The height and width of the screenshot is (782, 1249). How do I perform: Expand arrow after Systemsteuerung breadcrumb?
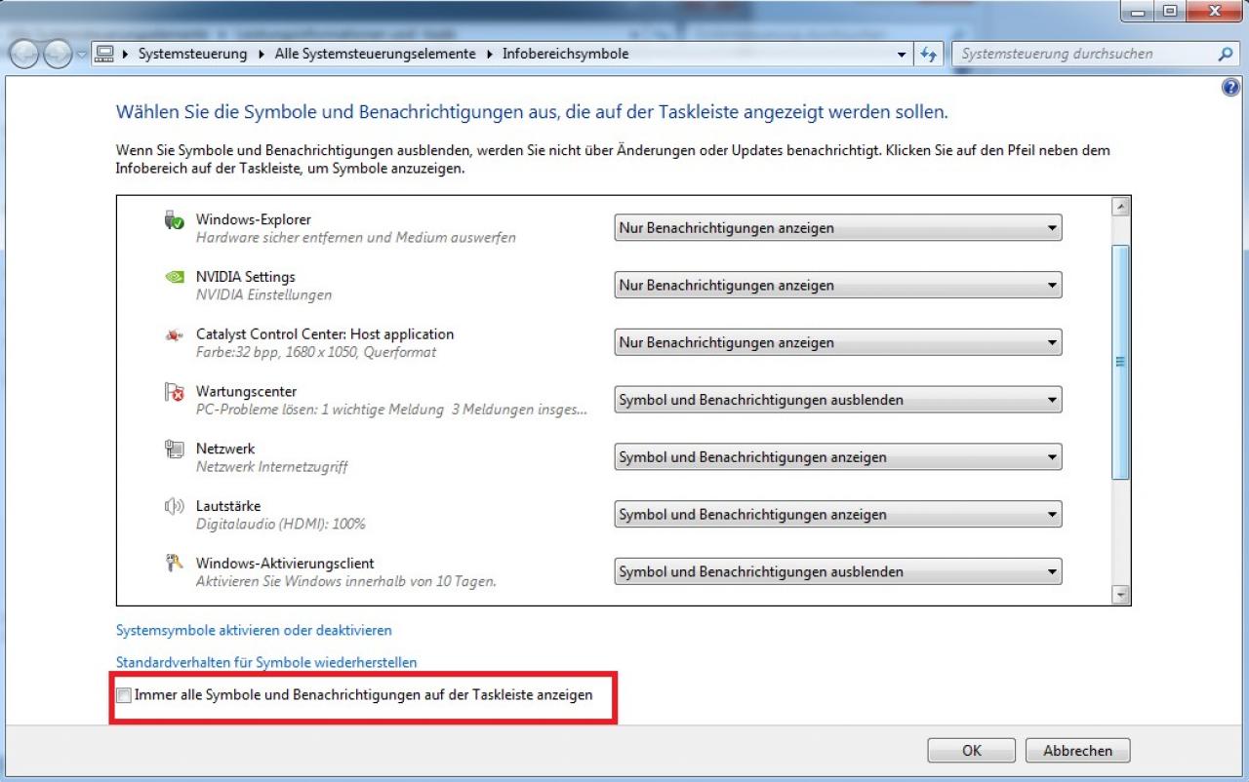point(262,55)
